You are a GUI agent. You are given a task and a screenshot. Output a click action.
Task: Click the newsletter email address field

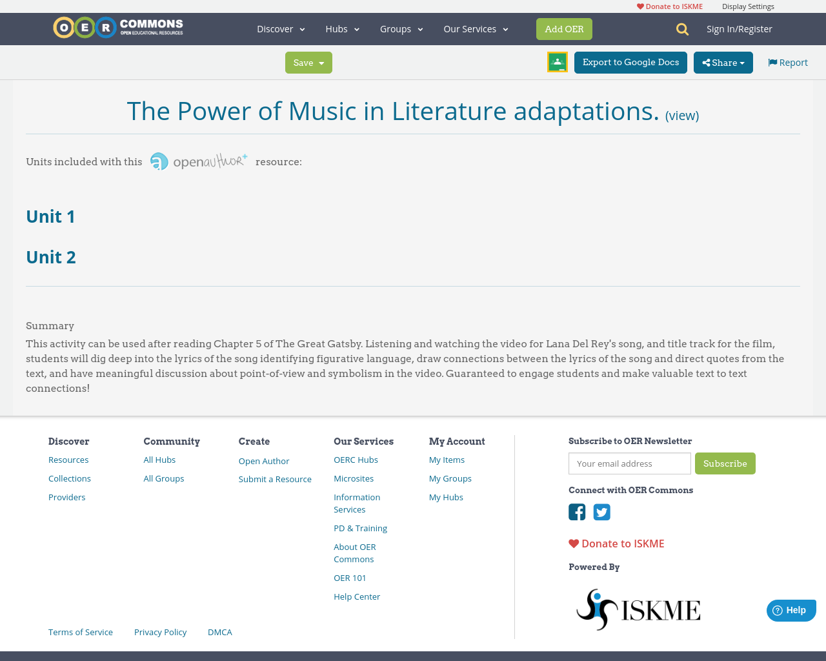tap(629, 463)
